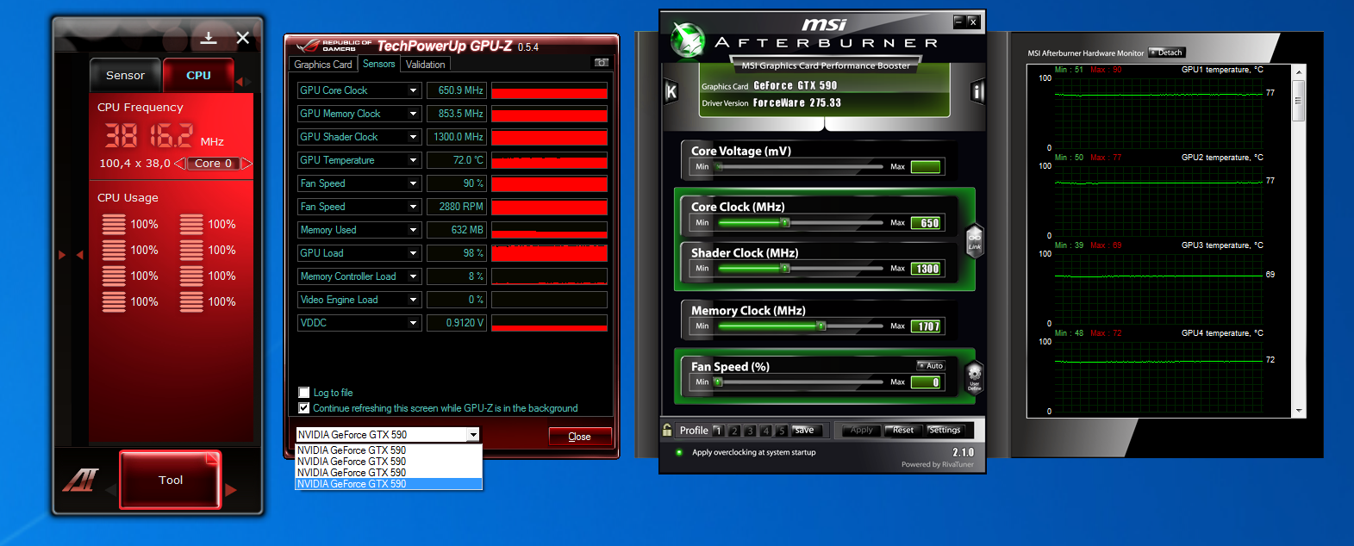Click the GPU selection combo box arrow
Screen dimensions: 1354x546
(x=473, y=435)
